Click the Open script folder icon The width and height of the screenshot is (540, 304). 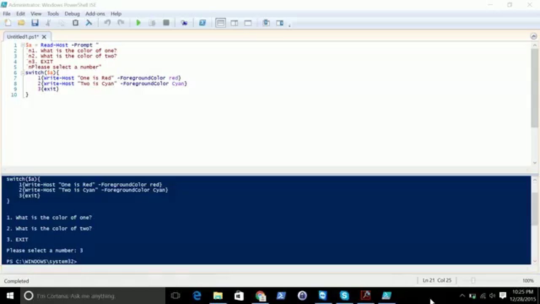(x=21, y=23)
